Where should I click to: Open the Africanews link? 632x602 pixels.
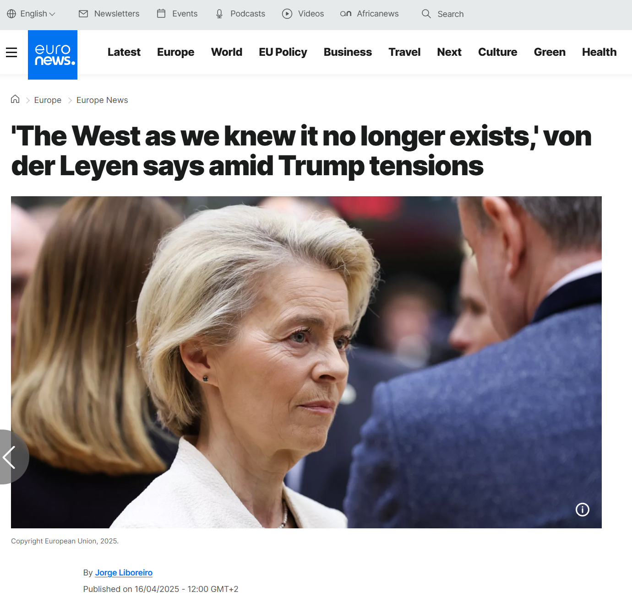pyautogui.click(x=370, y=14)
